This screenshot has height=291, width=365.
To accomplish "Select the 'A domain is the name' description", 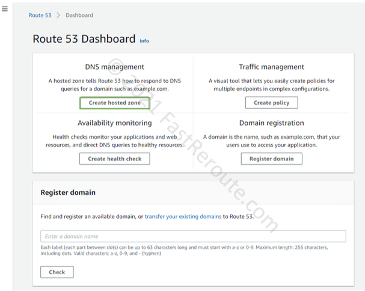I will 271,141.
